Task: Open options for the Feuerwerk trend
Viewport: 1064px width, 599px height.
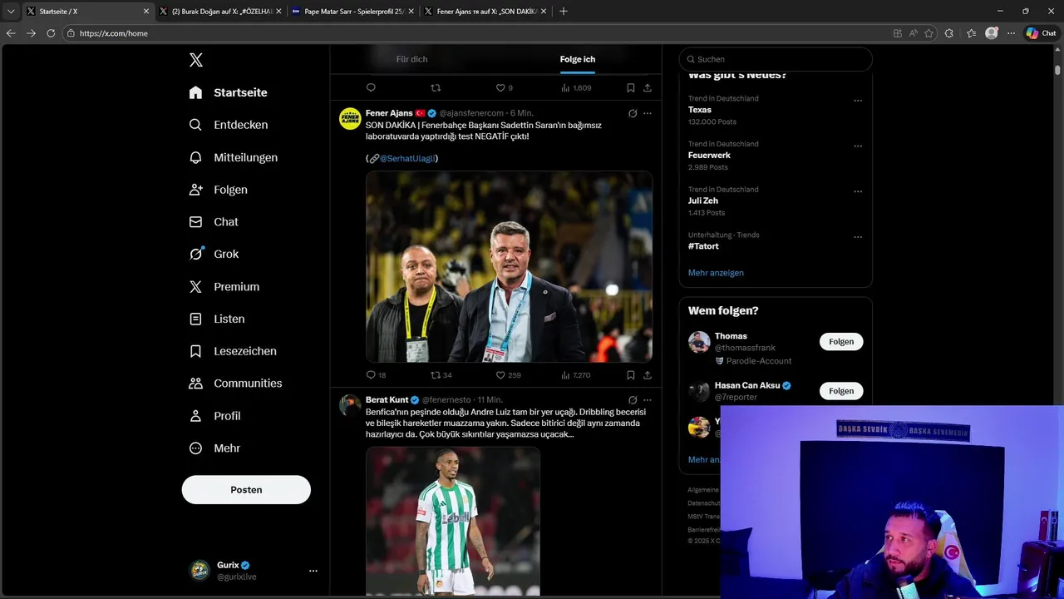Action: (x=858, y=146)
